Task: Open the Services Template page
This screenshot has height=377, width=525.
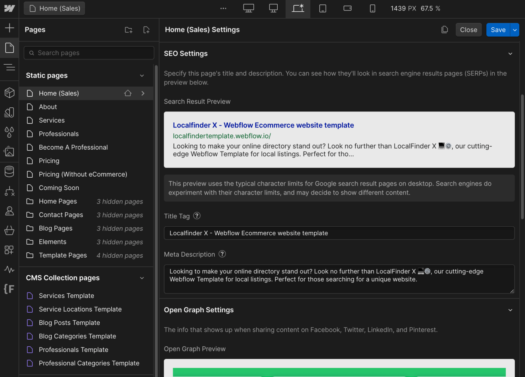Action: [x=86, y=295]
